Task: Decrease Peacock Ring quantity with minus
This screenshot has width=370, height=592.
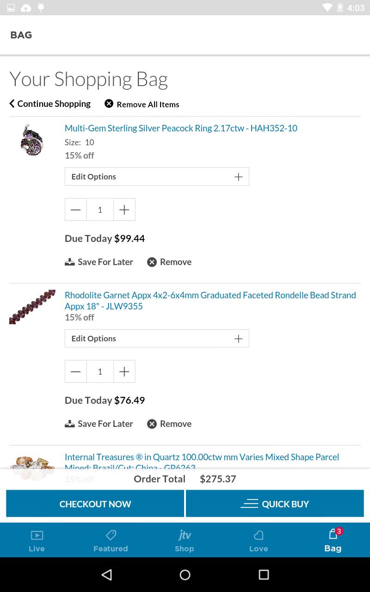Action: pyautogui.click(x=76, y=210)
